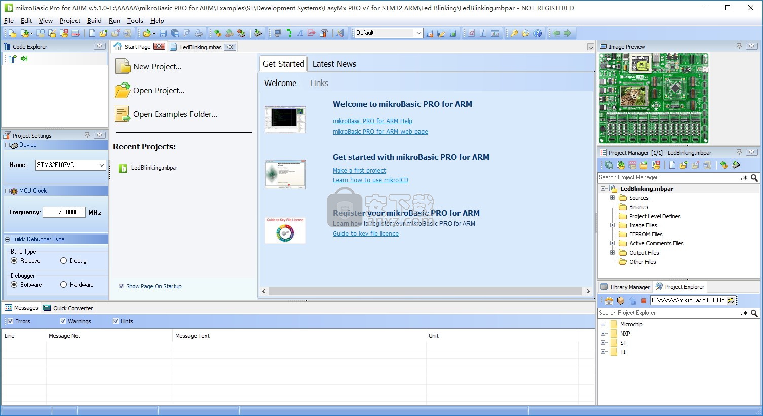Click the EasyMx PRO board image preview
This screenshot has height=416, width=763.
pyautogui.click(x=654, y=99)
